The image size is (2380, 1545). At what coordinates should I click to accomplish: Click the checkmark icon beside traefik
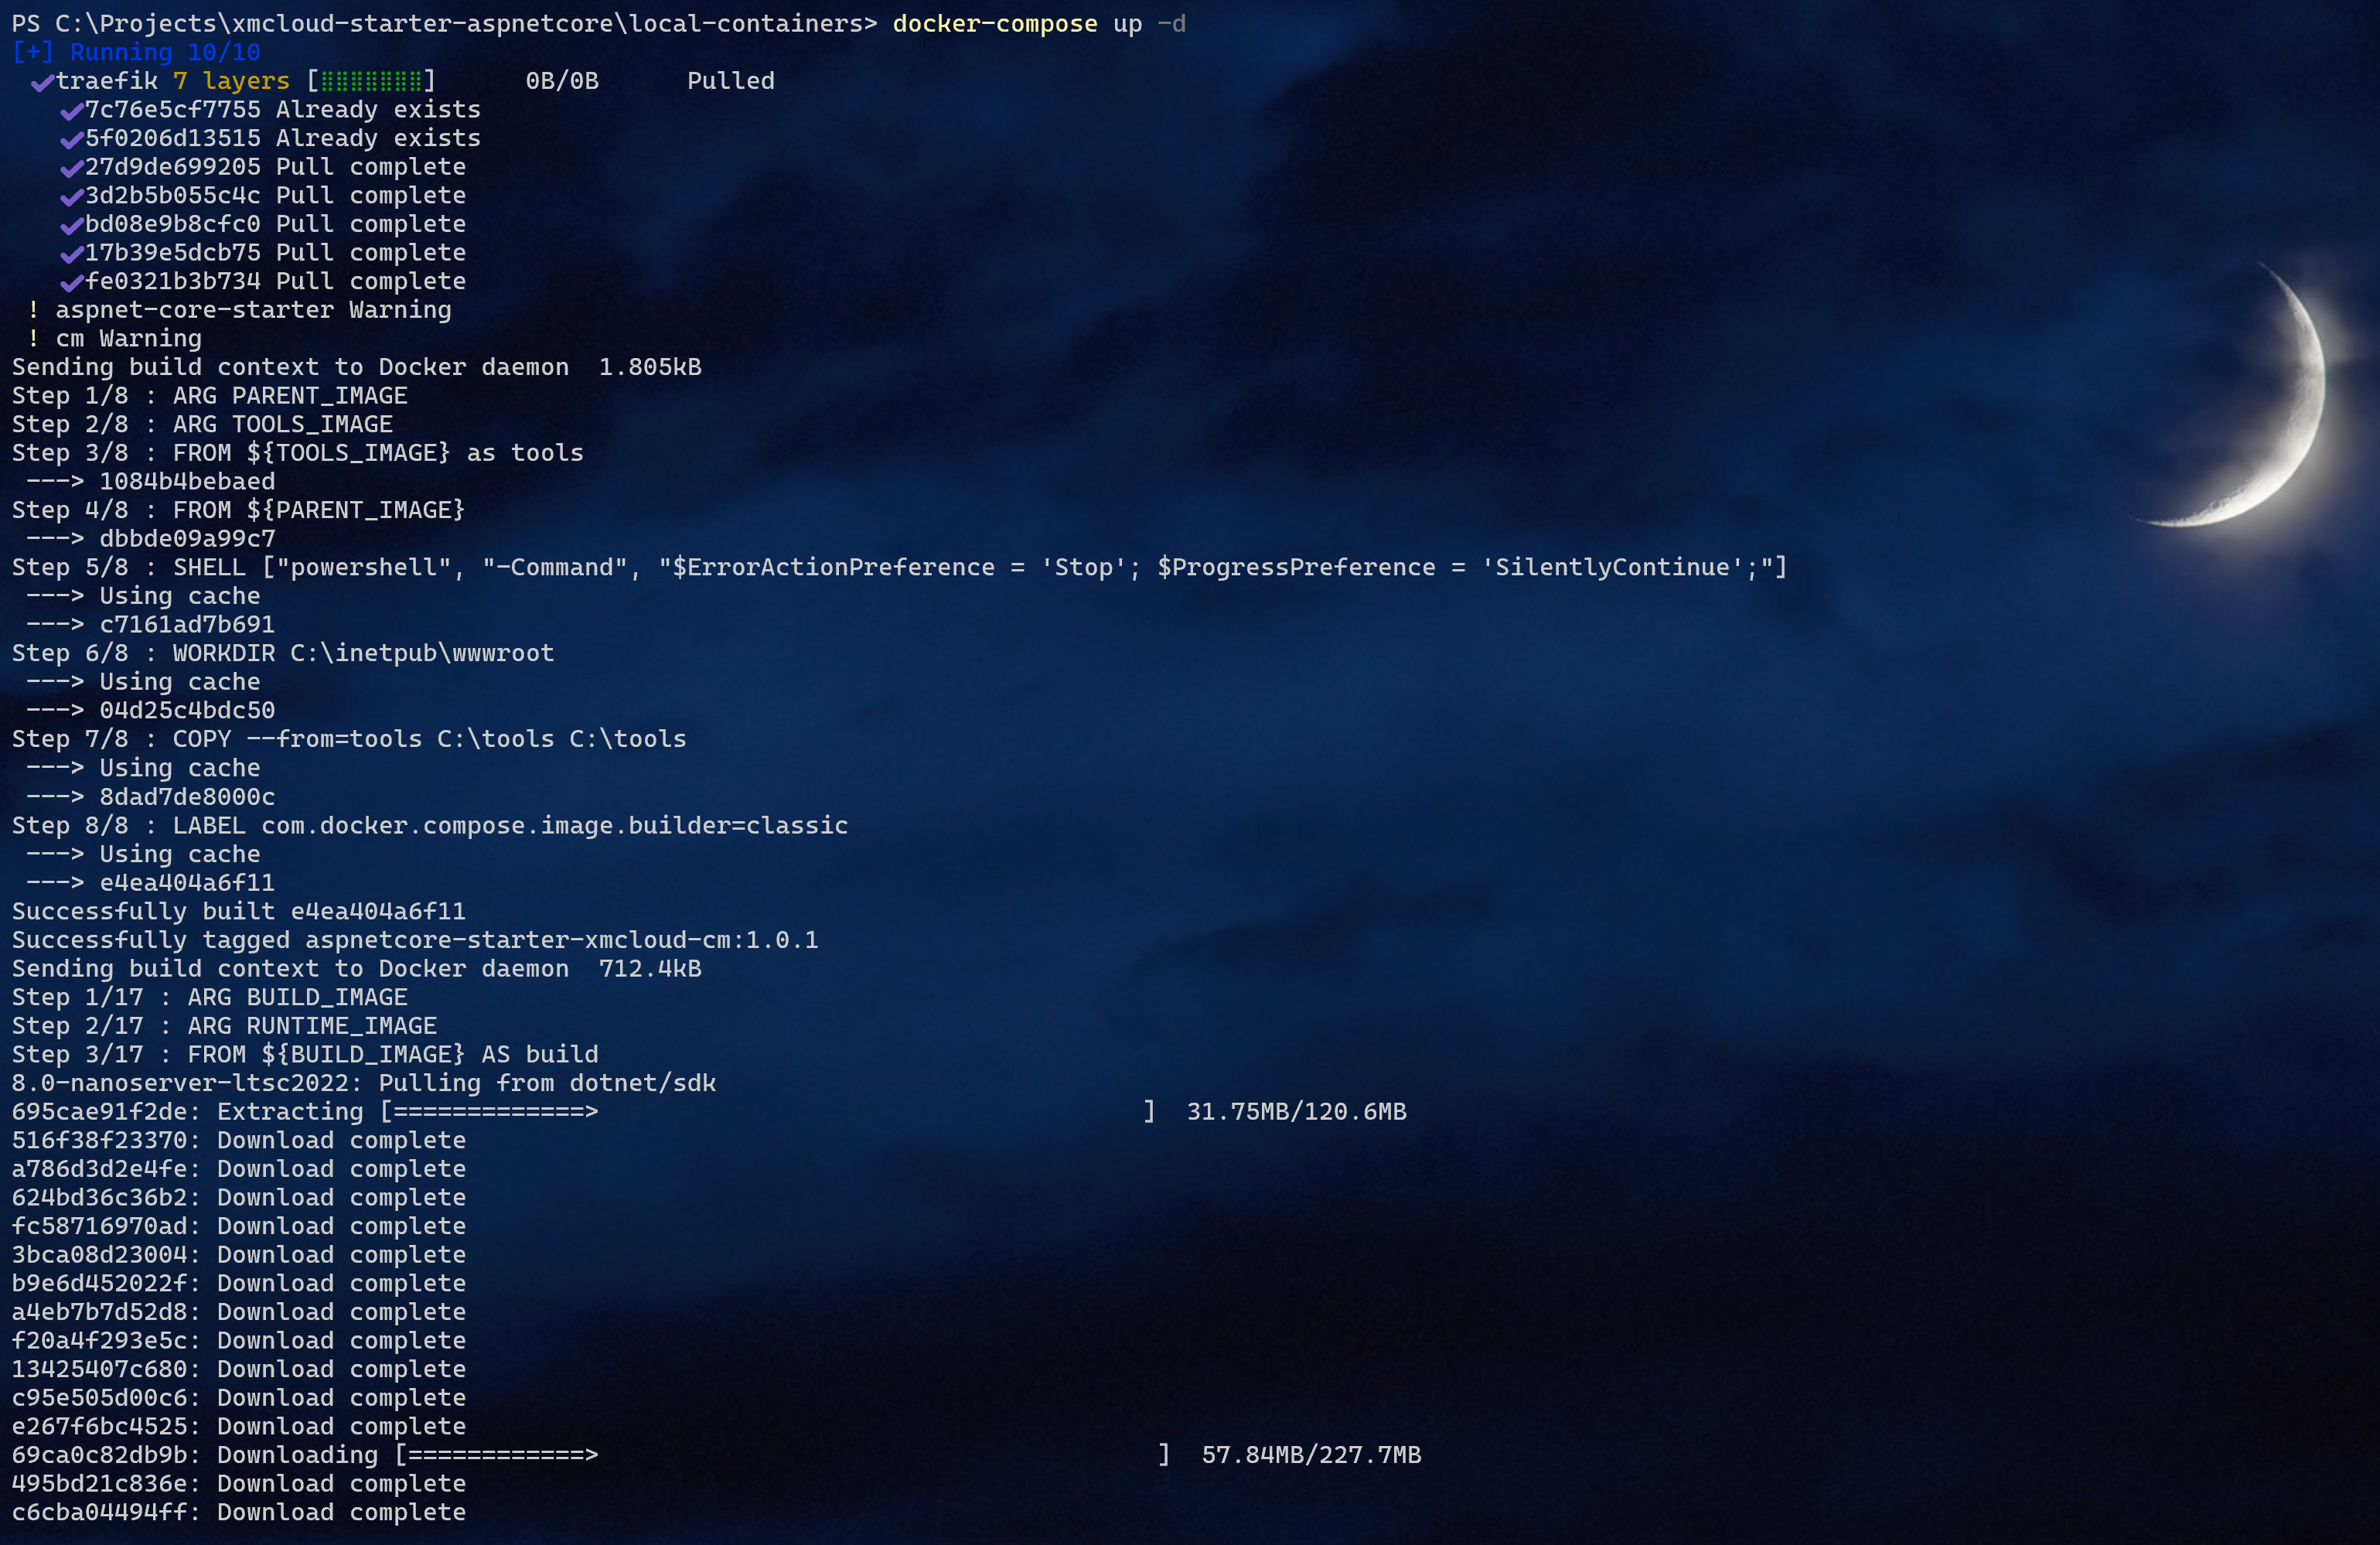pos(42,83)
